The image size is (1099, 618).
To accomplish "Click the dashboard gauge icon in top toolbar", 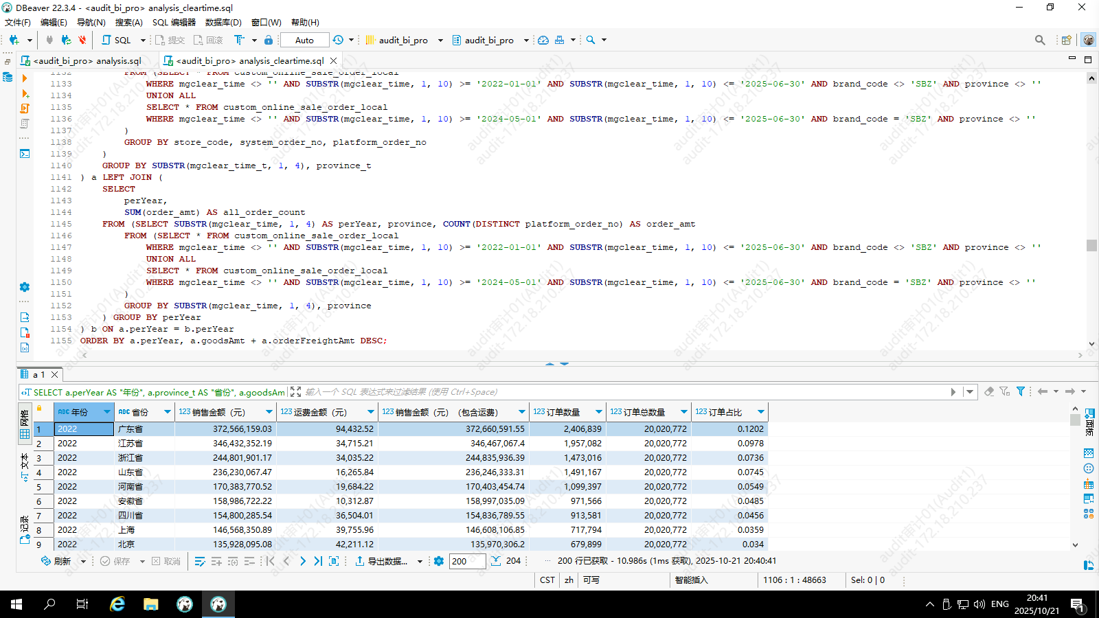I will (x=543, y=40).
